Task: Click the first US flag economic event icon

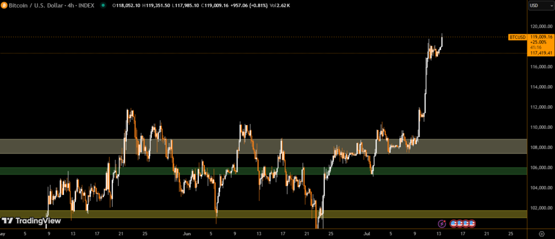Action: coord(453,223)
